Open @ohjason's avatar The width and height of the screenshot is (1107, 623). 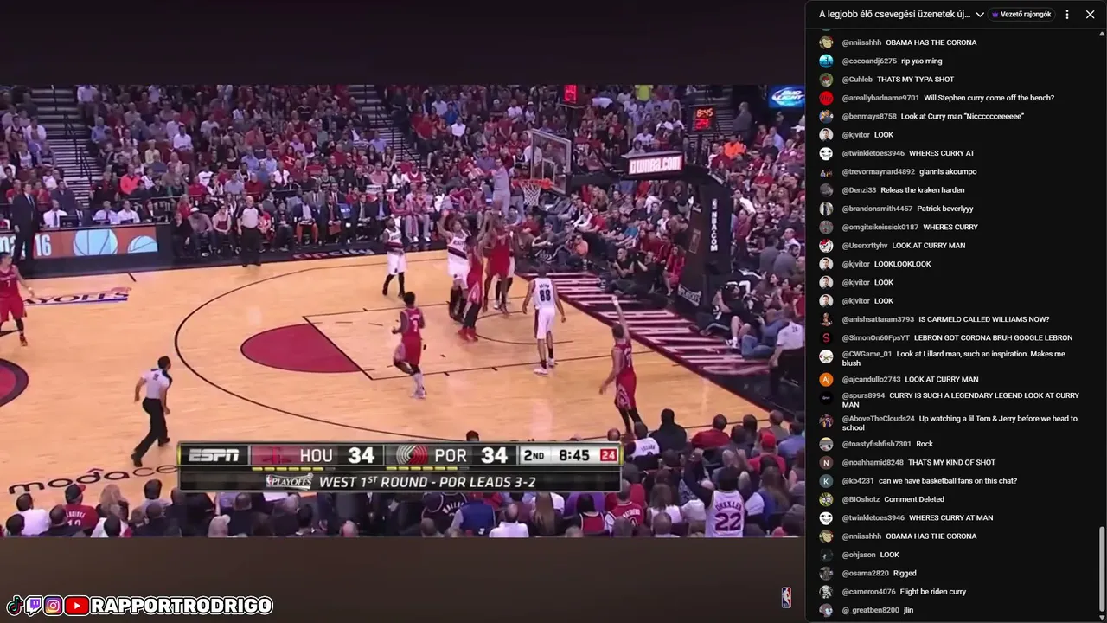click(x=826, y=556)
